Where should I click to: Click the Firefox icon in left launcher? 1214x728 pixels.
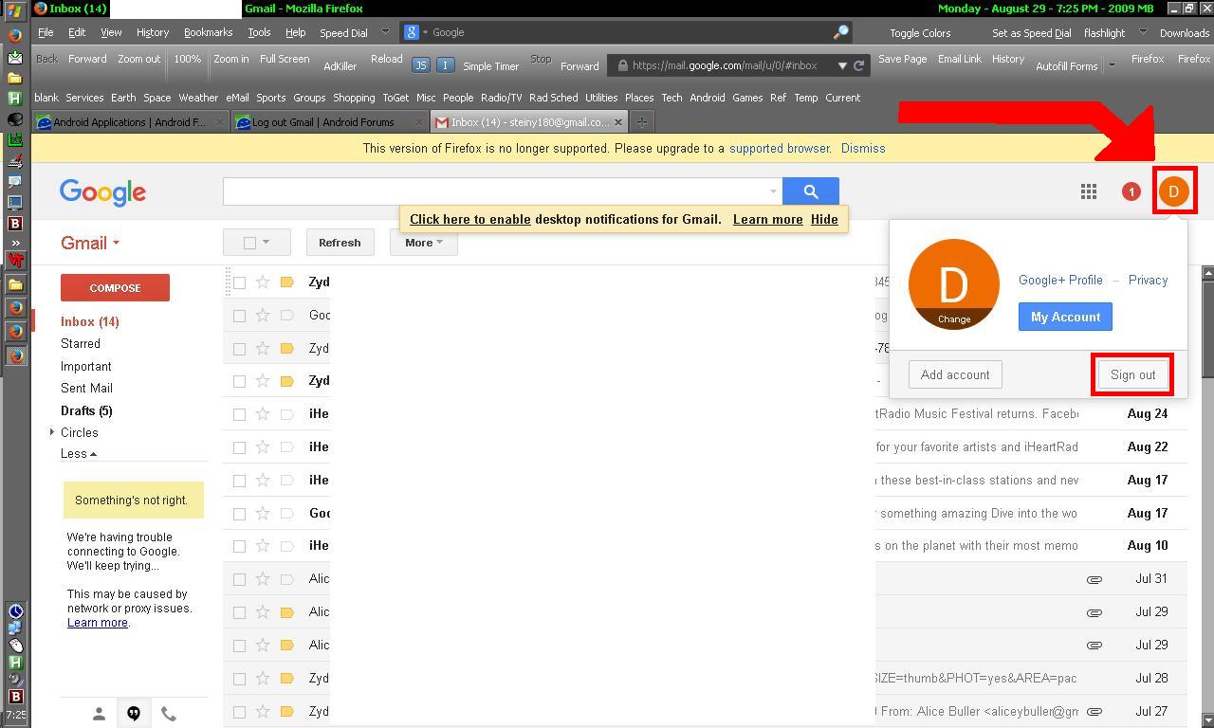point(15,35)
